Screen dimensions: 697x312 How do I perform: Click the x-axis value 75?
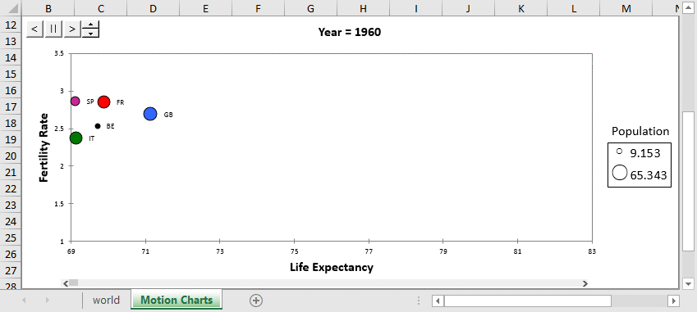click(x=294, y=251)
